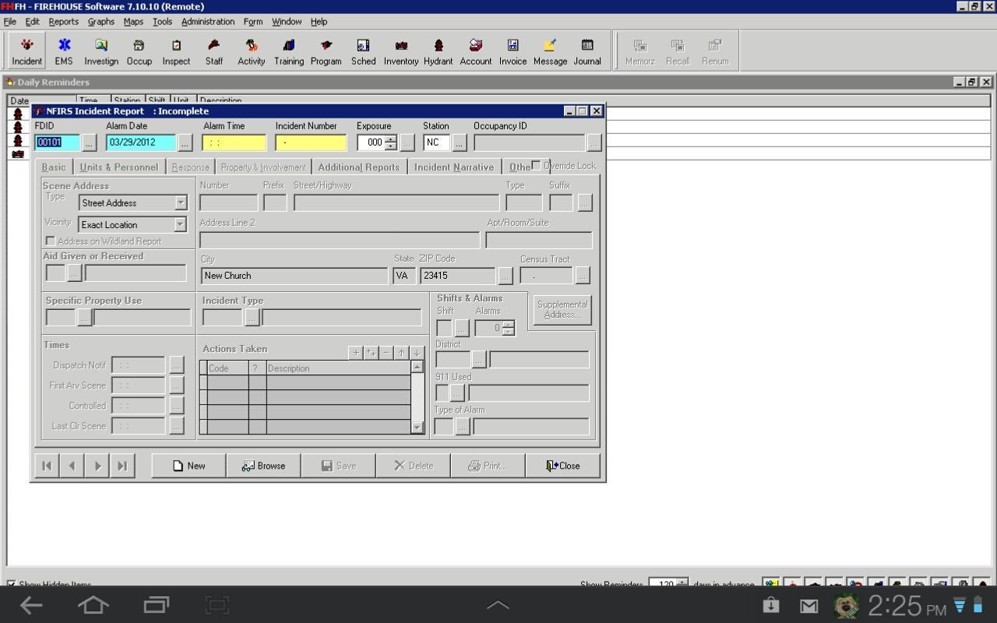Select the Staff module icon
Screen dimensions: 997x623
213,51
